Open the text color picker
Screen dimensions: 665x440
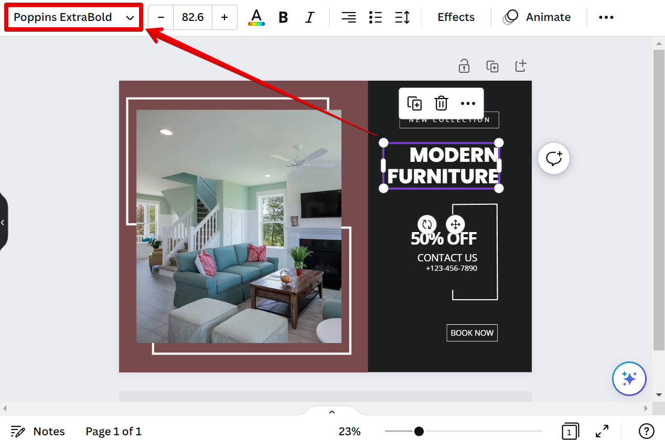(x=256, y=17)
